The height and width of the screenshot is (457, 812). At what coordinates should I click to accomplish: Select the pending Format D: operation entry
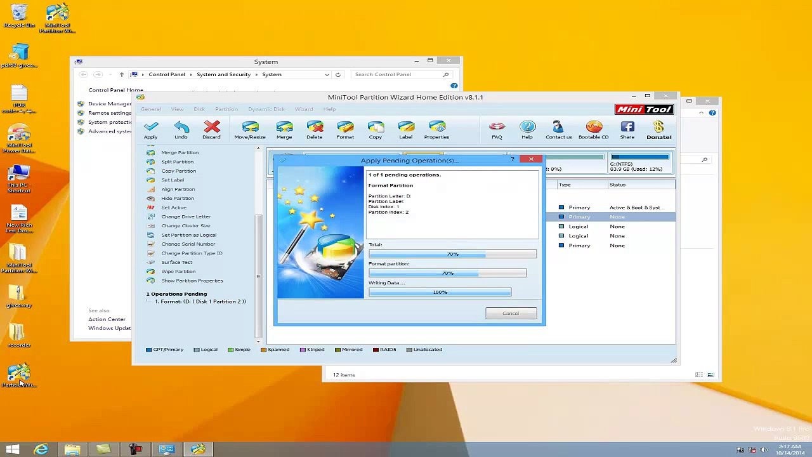tap(200, 301)
